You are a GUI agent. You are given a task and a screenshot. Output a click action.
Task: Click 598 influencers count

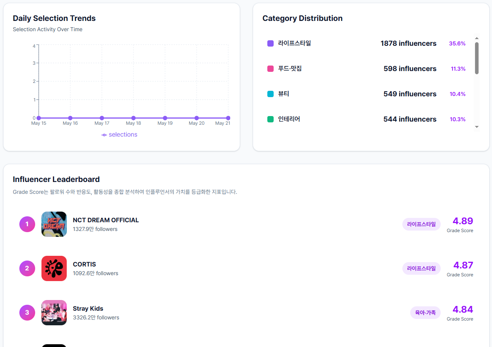coord(410,69)
